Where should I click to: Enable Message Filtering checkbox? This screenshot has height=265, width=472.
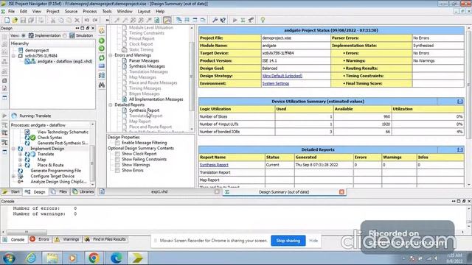tap(117, 143)
